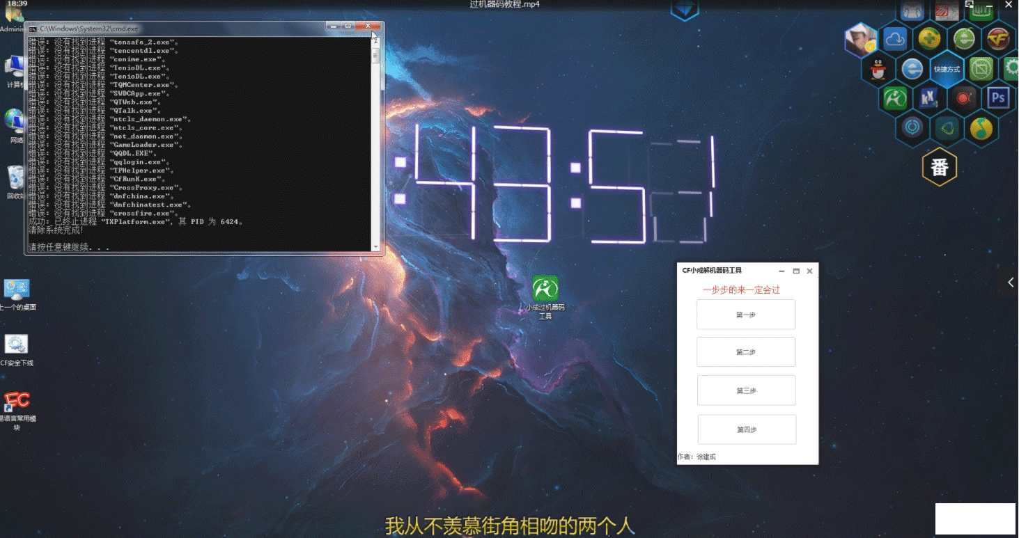
Task: Launch CrossFire CF icon in hexagon dock
Action: pos(998,38)
